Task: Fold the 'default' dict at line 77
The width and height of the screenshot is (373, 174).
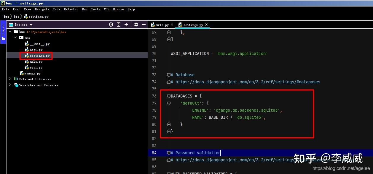Action: [x=169, y=103]
